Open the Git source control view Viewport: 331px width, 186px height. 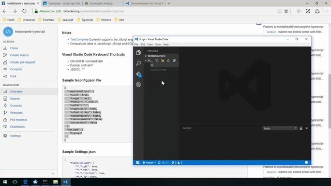click(x=139, y=74)
